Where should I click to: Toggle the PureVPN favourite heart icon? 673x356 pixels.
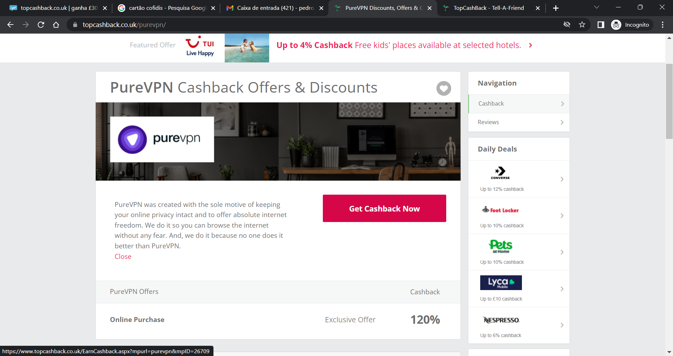(443, 88)
